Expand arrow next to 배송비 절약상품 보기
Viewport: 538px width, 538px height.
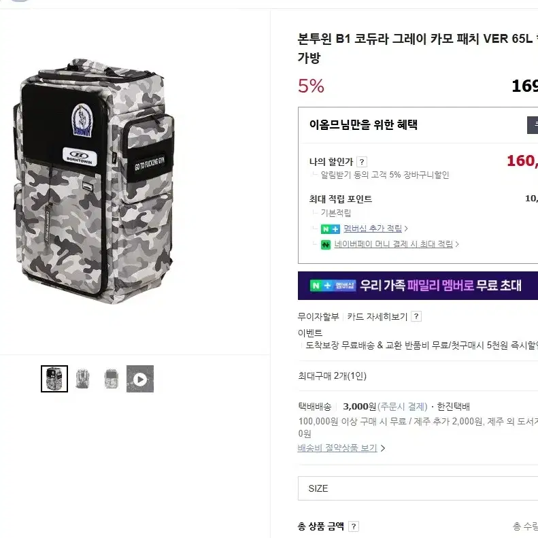[x=382, y=448]
